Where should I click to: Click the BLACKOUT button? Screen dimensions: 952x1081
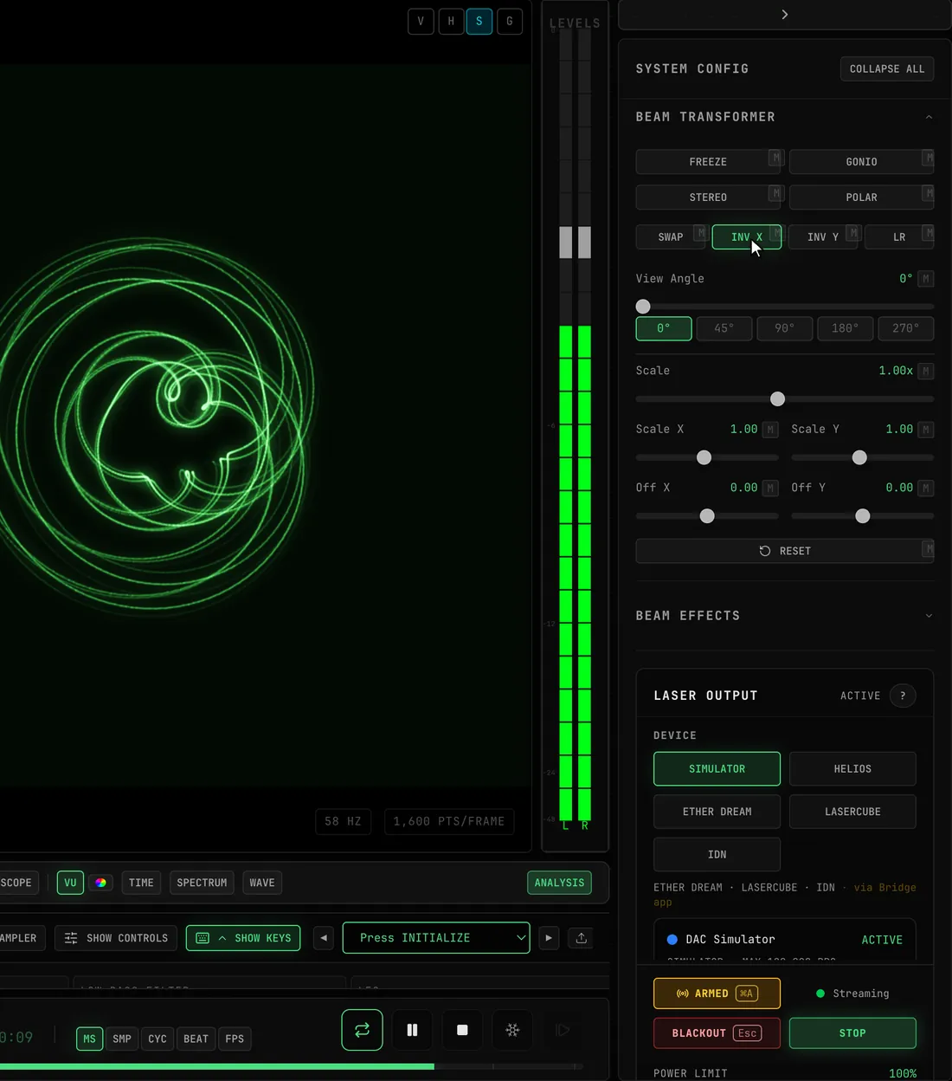click(x=717, y=1033)
